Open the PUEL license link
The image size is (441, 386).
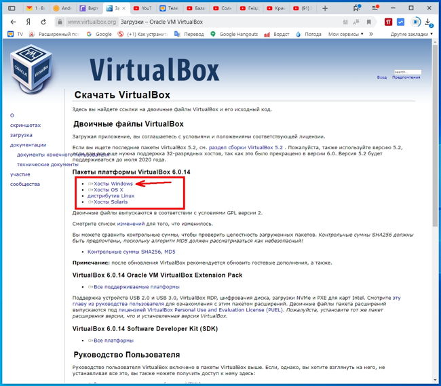[x=201, y=310]
